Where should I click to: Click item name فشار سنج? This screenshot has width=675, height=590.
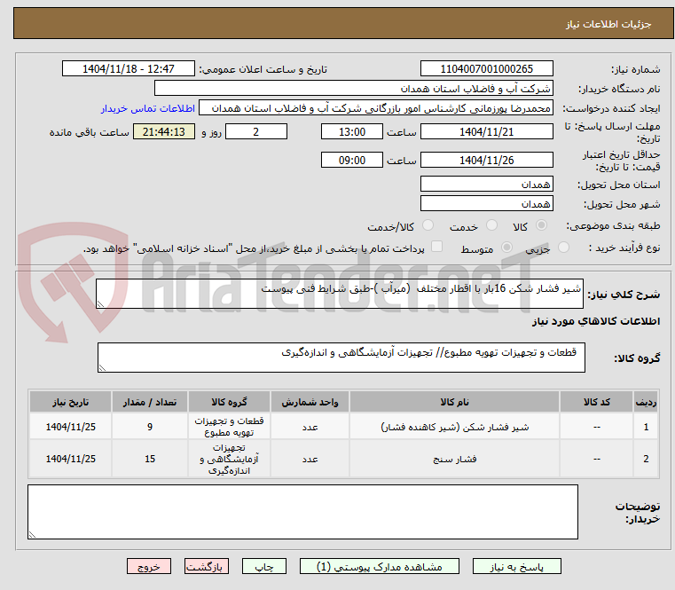point(455,459)
